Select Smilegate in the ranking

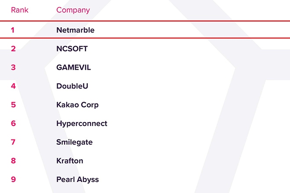pyautogui.click(x=74, y=142)
